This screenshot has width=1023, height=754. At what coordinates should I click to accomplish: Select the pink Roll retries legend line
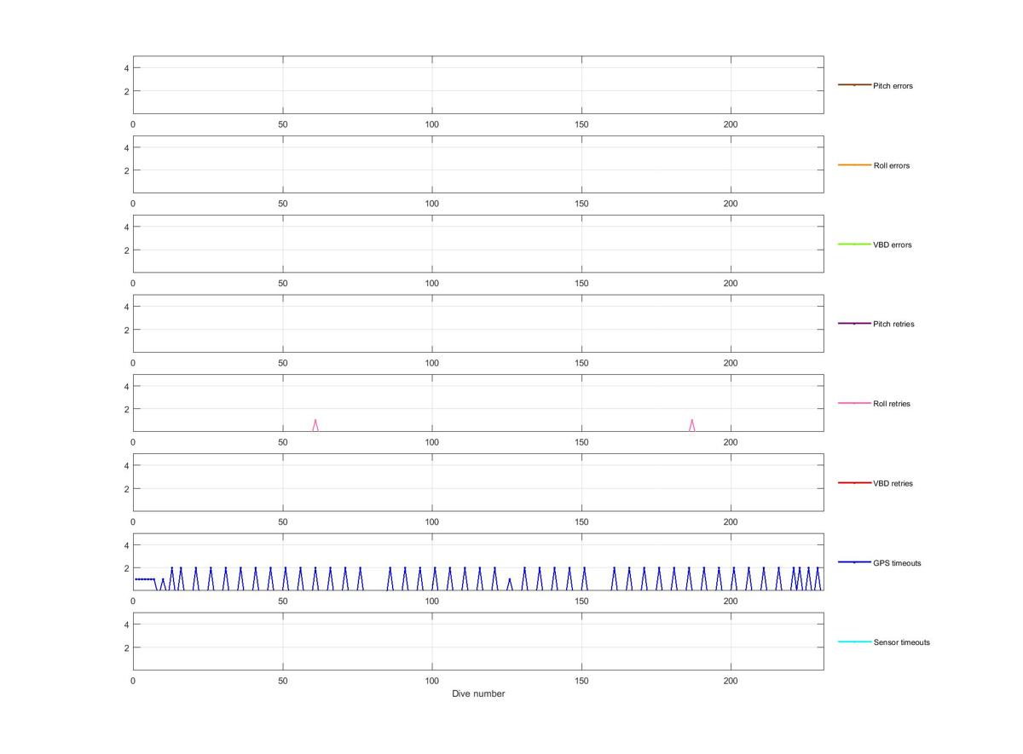(x=854, y=403)
